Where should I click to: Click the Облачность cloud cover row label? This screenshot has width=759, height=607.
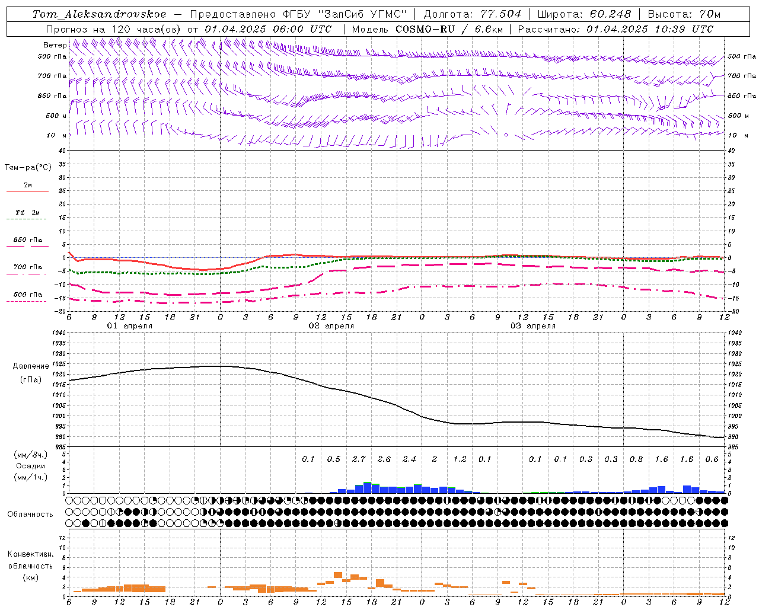[x=30, y=514]
